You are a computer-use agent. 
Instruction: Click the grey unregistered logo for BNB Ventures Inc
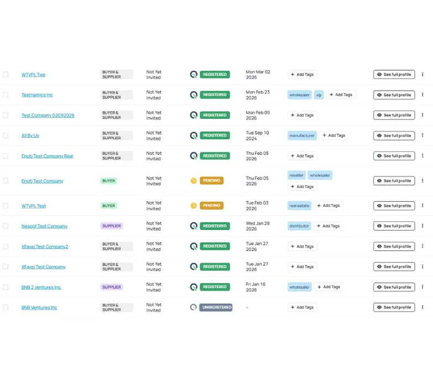pos(194,307)
